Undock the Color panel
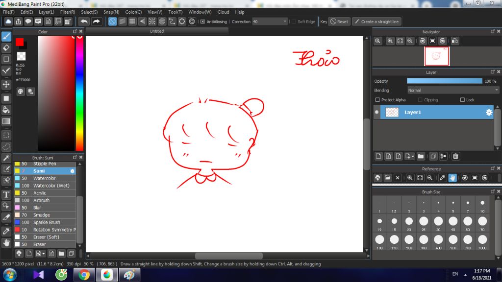The image size is (502, 282). (x=75, y=31)
